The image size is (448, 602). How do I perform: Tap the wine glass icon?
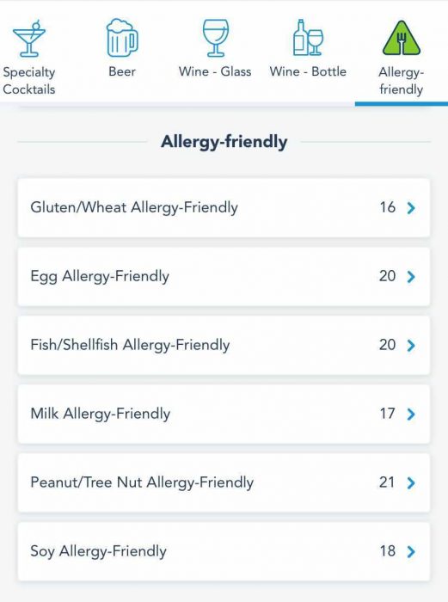(x=215, y=38)
